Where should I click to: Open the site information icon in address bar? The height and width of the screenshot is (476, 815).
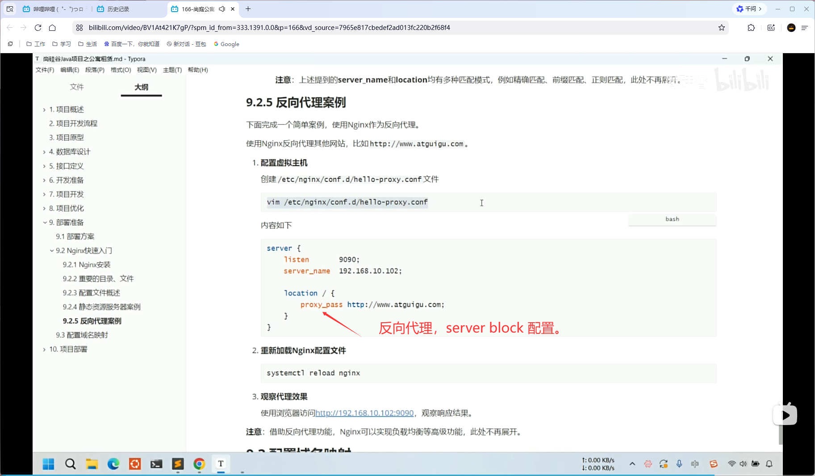[79, 28]
